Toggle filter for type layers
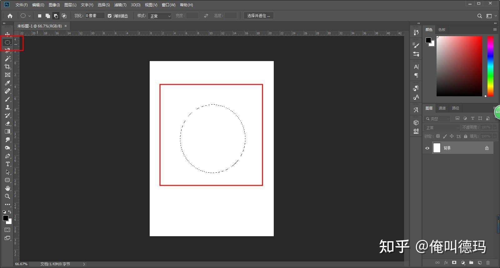This screenshot has height=268, width=500. [x=472, y=118]
